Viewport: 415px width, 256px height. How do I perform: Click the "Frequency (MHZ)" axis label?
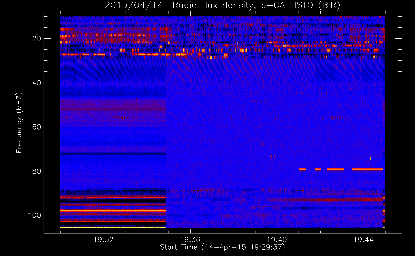click(19, 123)
